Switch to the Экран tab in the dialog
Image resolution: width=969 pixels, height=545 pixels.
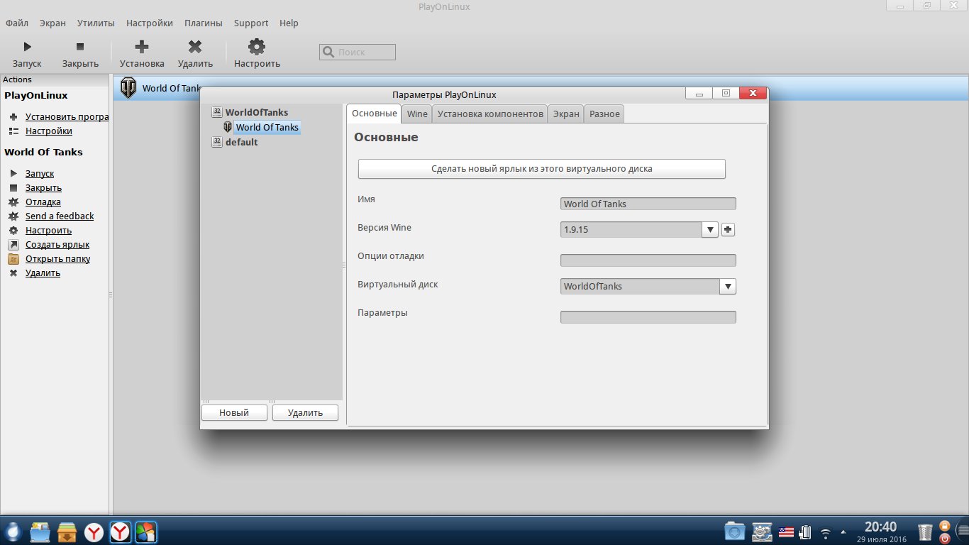pos(566,114)
